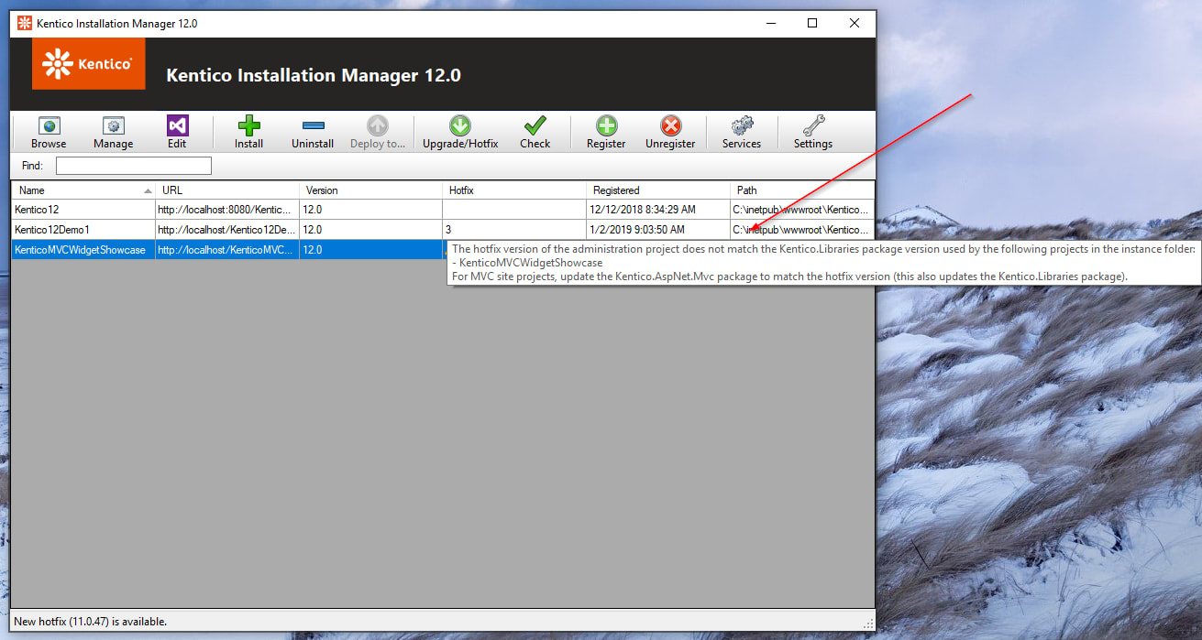Focus the Find search field
The image size is (1202, 640).
tap(134, 166)
